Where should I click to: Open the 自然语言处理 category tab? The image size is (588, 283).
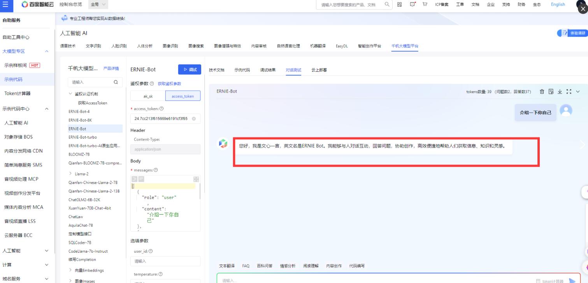(288, 46)
